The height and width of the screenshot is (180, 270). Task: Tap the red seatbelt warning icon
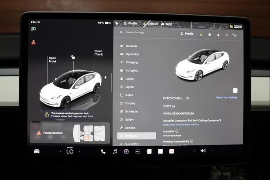(x=33, y=42)
